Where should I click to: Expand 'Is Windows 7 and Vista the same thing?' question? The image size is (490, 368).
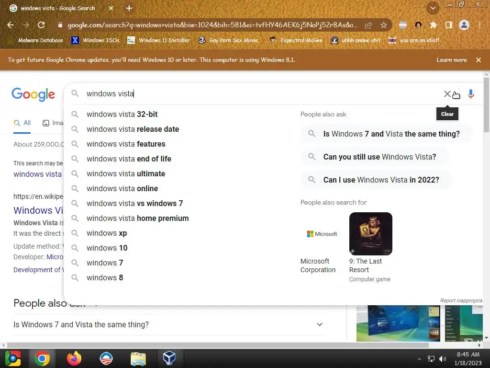(x=169, y=324)
